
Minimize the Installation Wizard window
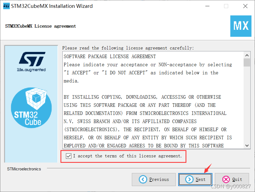(x=207, y=6)
